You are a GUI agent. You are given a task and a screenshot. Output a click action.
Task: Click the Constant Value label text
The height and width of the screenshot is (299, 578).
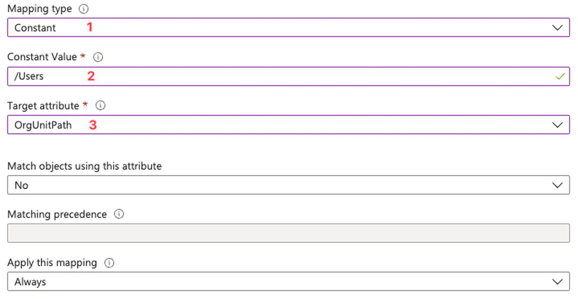(42, 57)
